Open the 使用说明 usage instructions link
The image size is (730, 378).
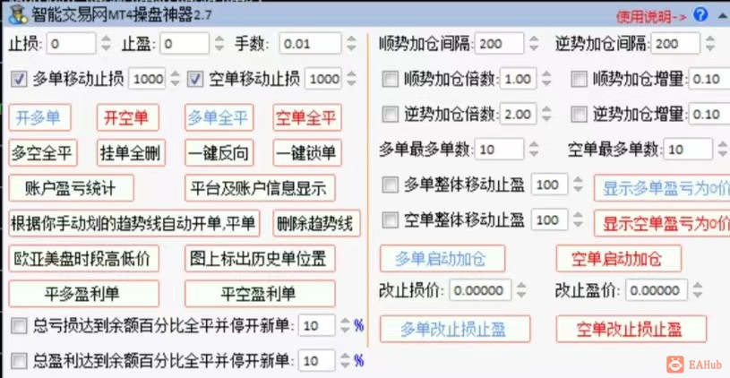(x=651, y=17)
